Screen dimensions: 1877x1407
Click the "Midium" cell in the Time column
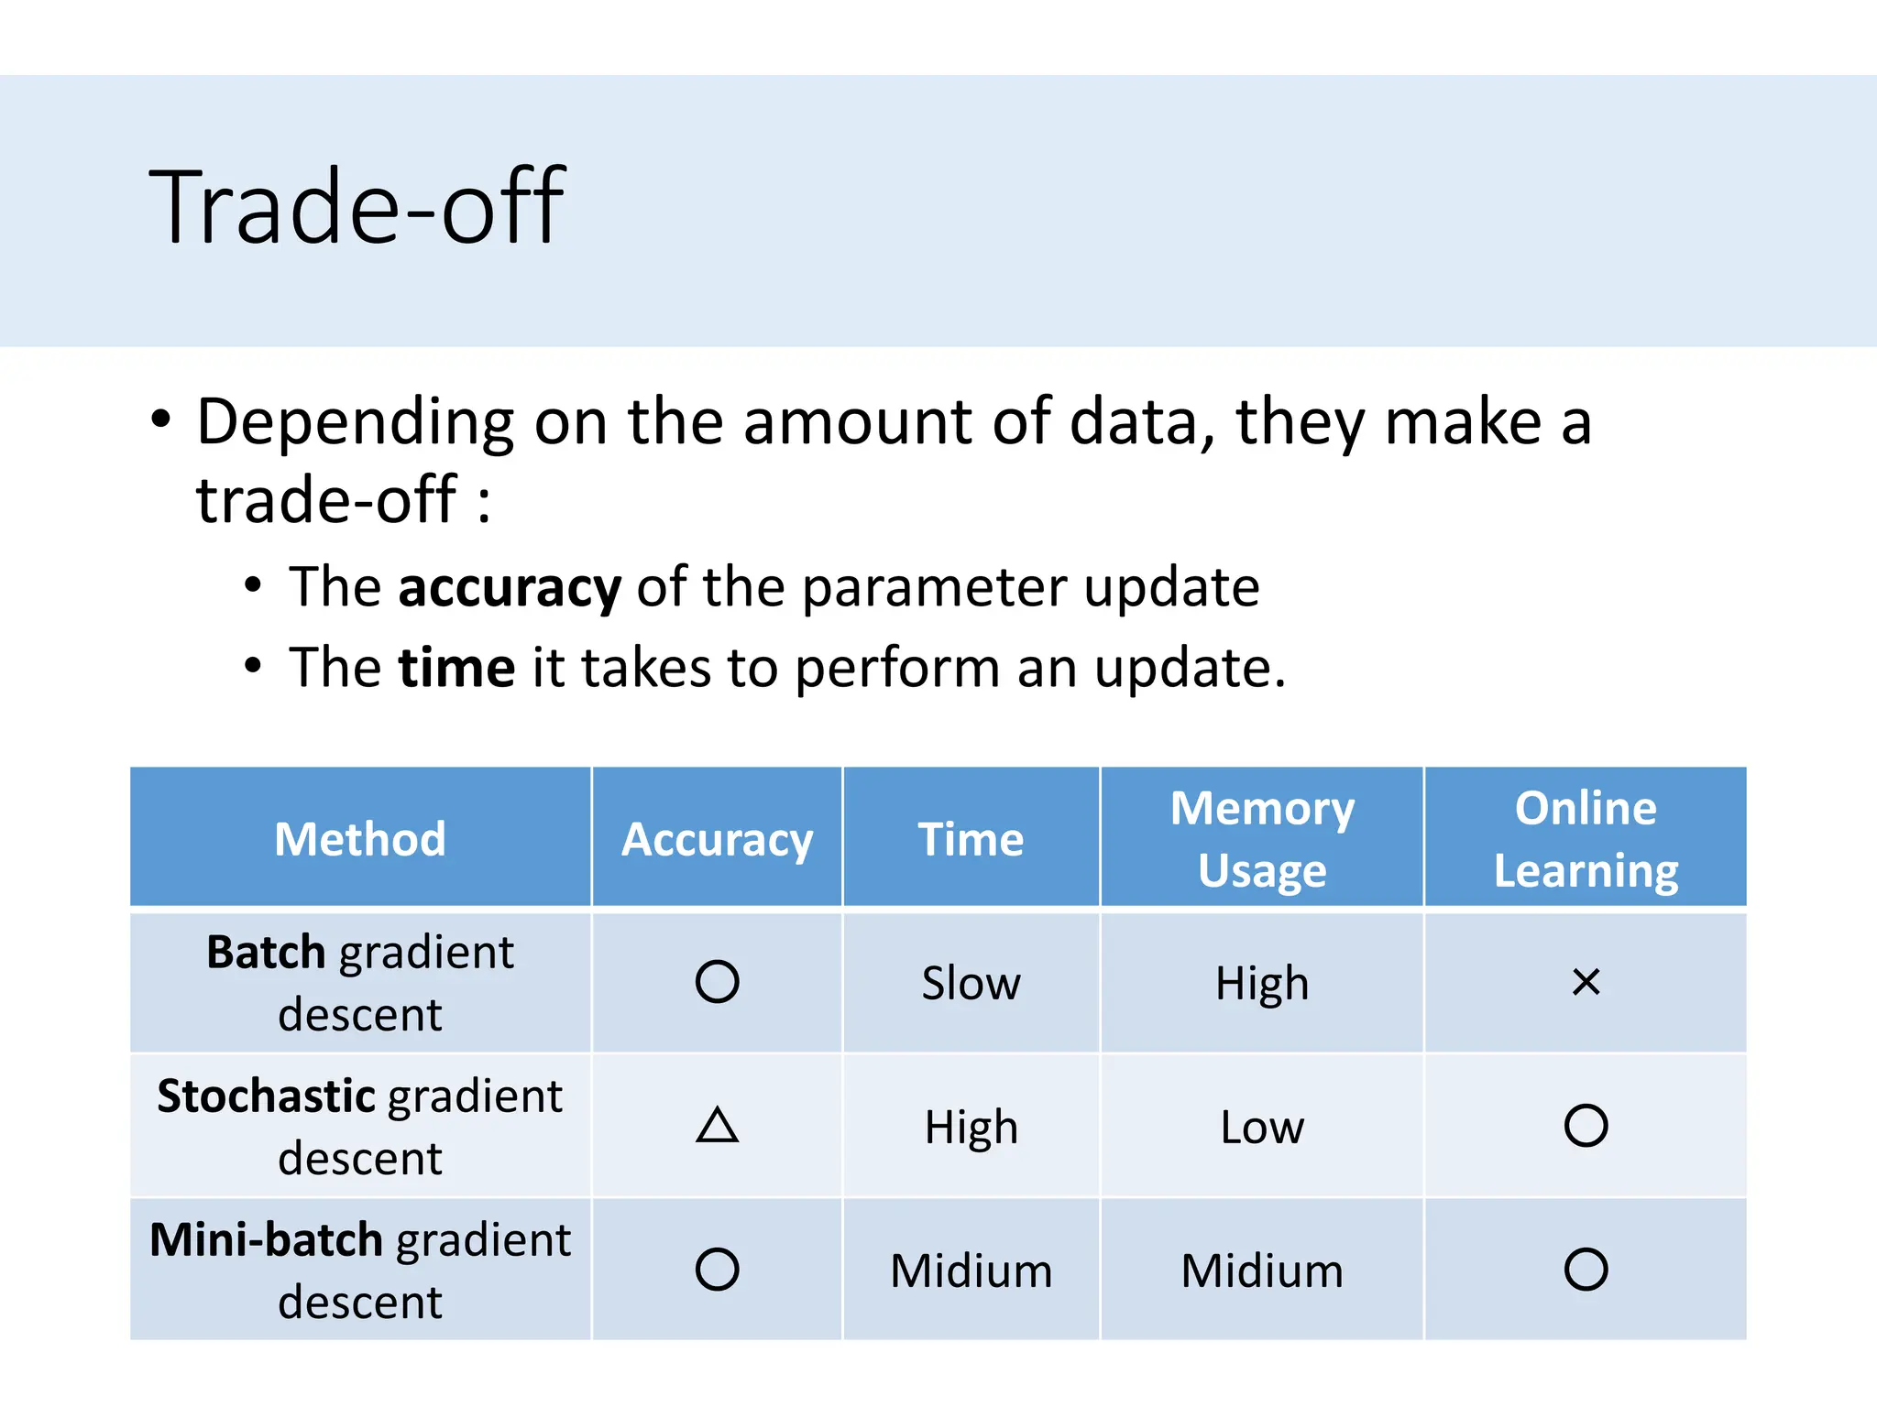coord(971,1271)
